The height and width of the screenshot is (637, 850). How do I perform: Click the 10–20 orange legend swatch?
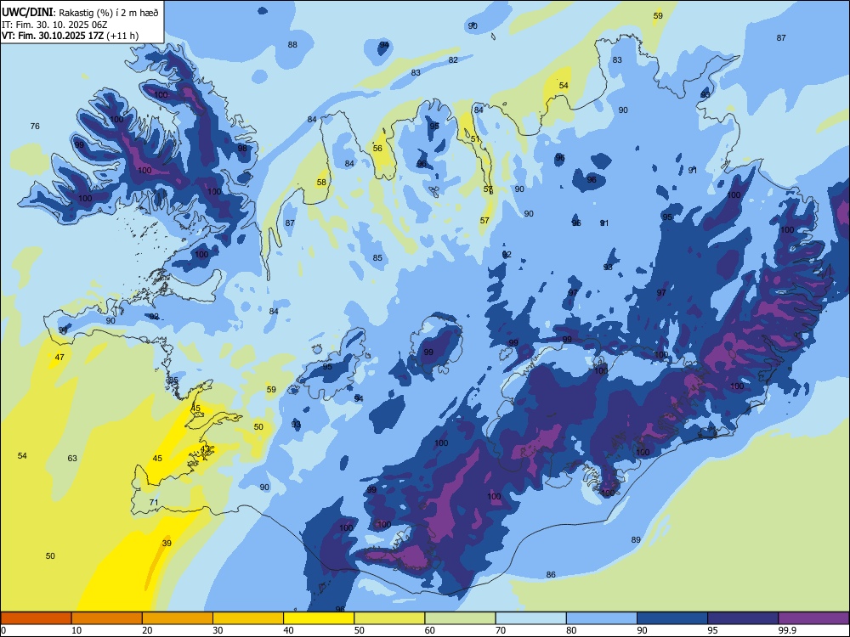[107, 618]
